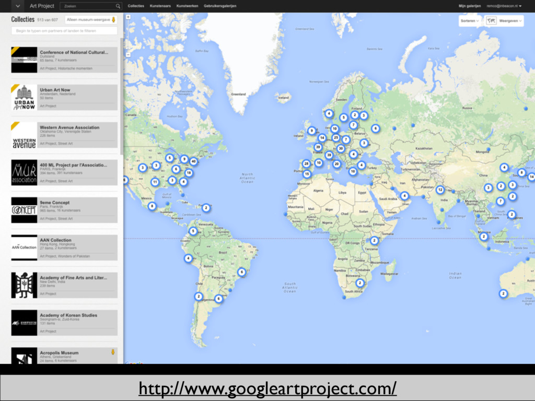Image resolution: width=535 pixels, height=401 pixels.
Task: Click the map zoom slider track
Action: (129, 36)
